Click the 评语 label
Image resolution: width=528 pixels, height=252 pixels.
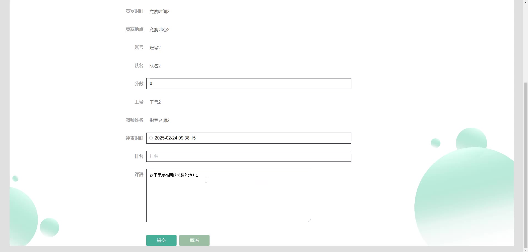point(139,174)
